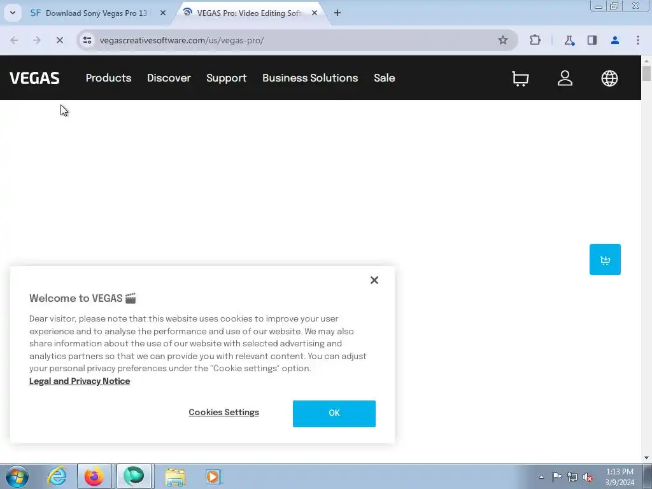Open the Support menu
The image size is (652, 489).
tap(226, 78)
